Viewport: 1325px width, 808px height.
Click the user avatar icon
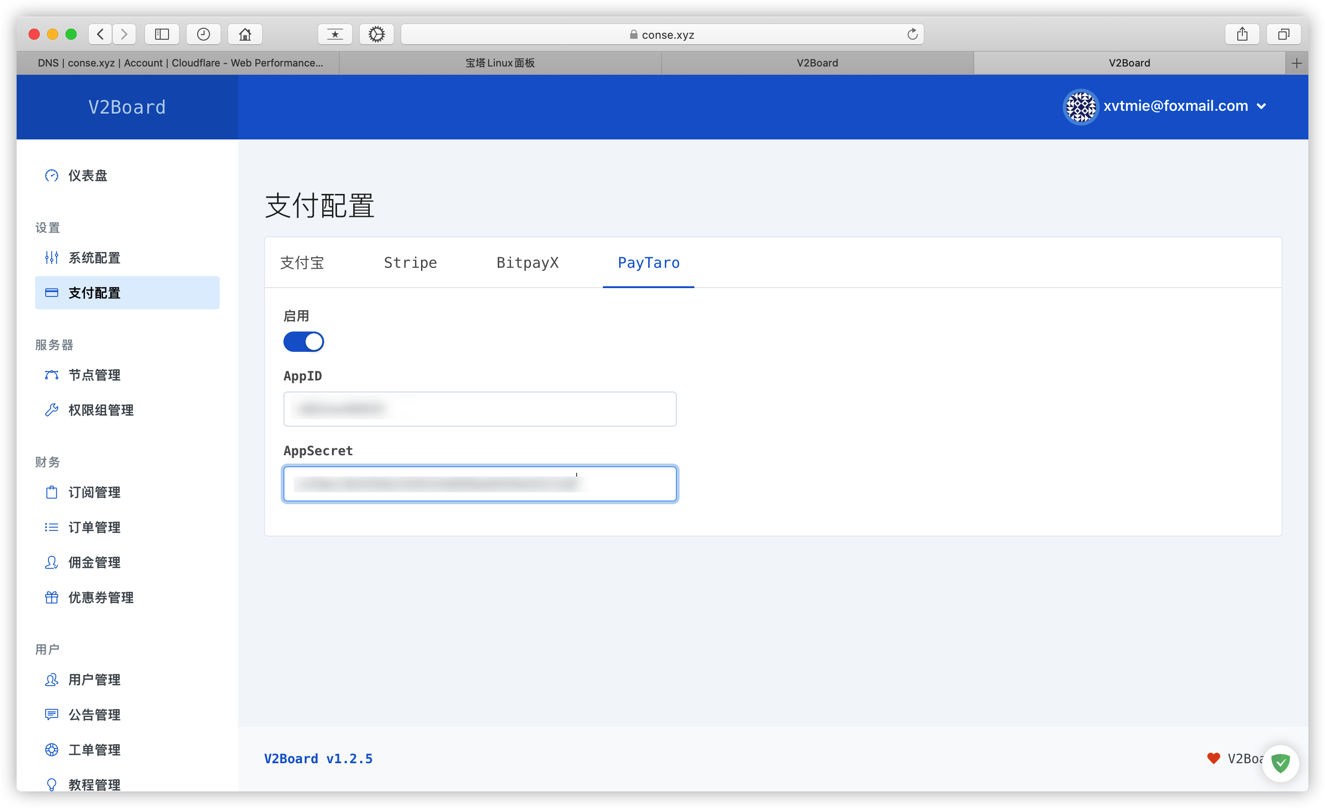coord(1080,107)
